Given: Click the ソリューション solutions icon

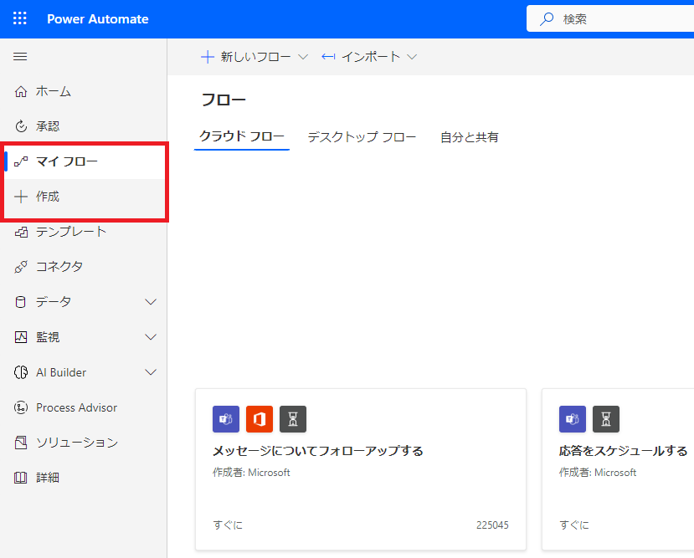Looking at the screenshot, I should tap(21, 443).
